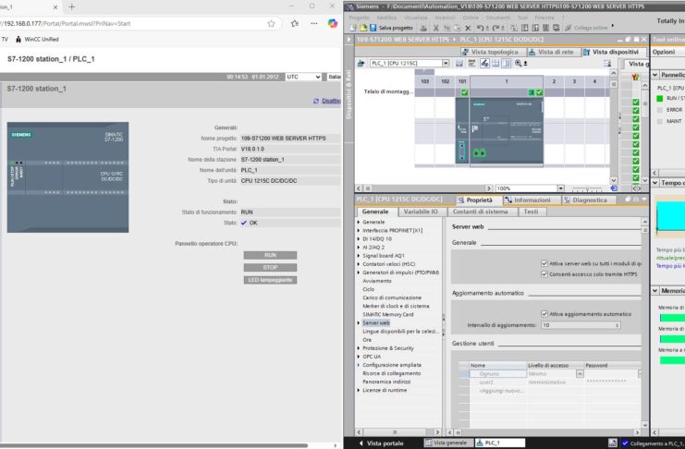
Task: Expand Protezione & Security tree node
Action: 359,348
